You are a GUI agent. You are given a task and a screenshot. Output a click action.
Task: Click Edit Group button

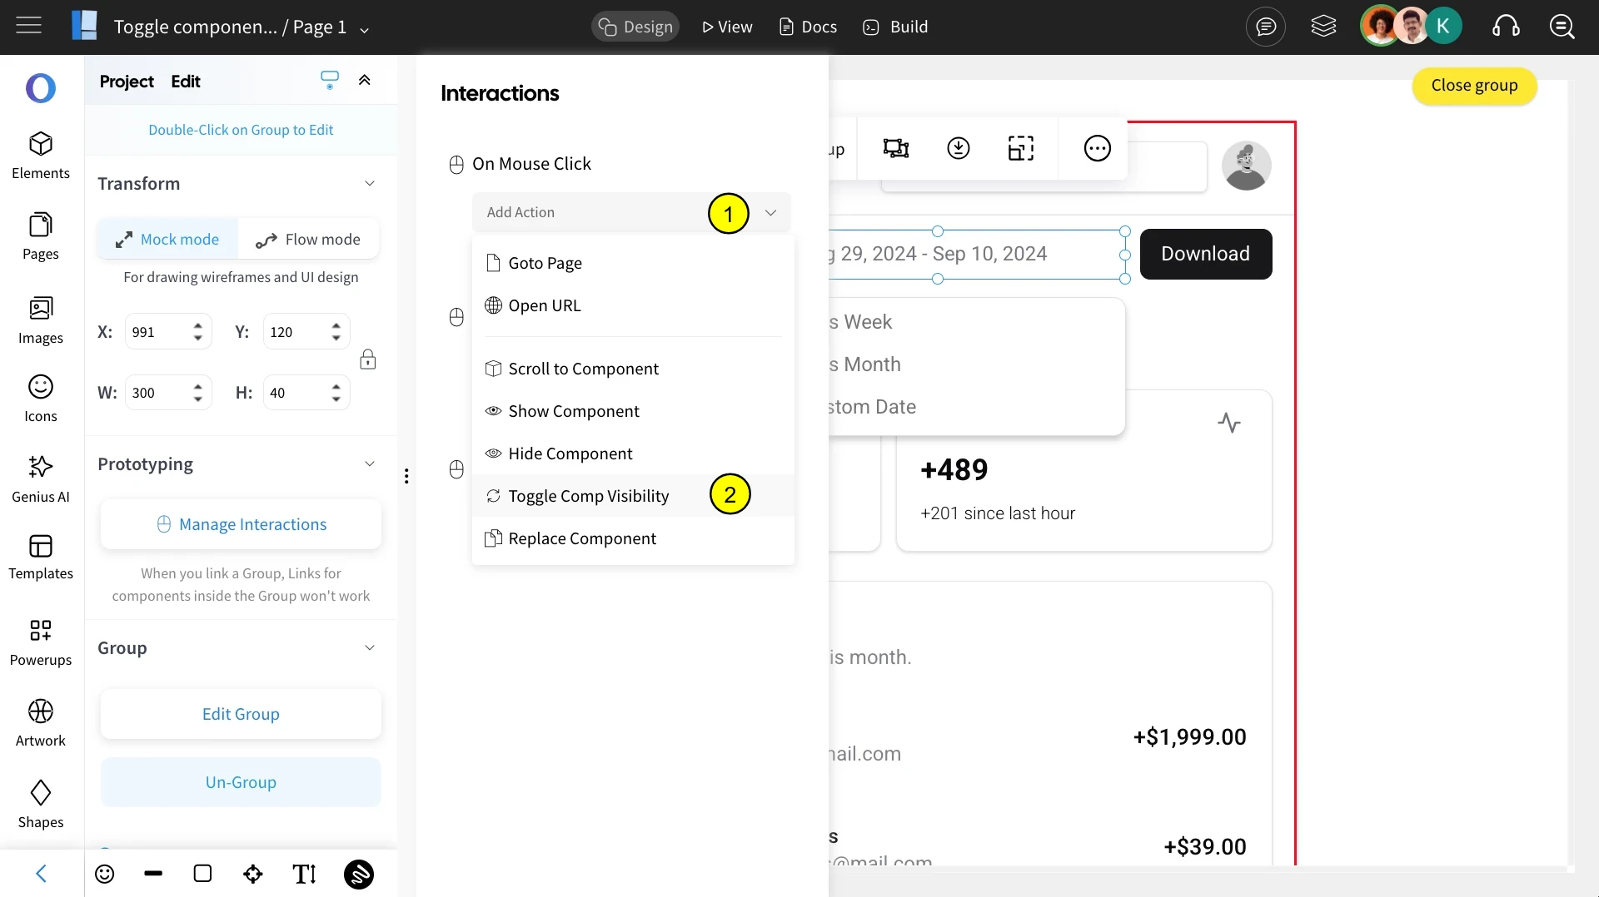(x=241, y=714)
